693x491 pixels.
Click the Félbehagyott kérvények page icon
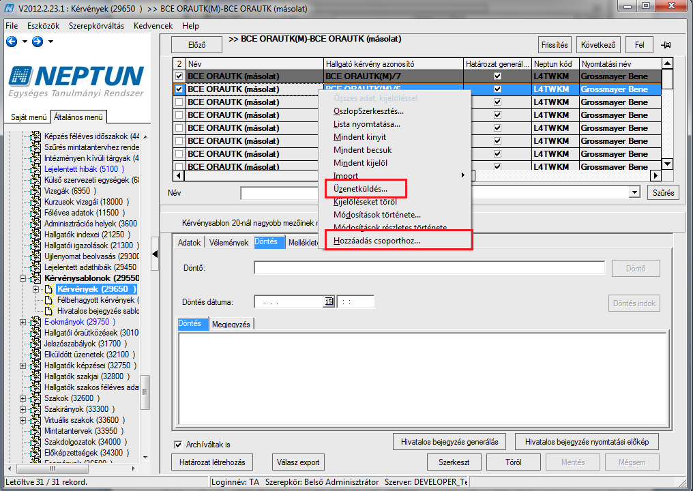tap(49, 300)
